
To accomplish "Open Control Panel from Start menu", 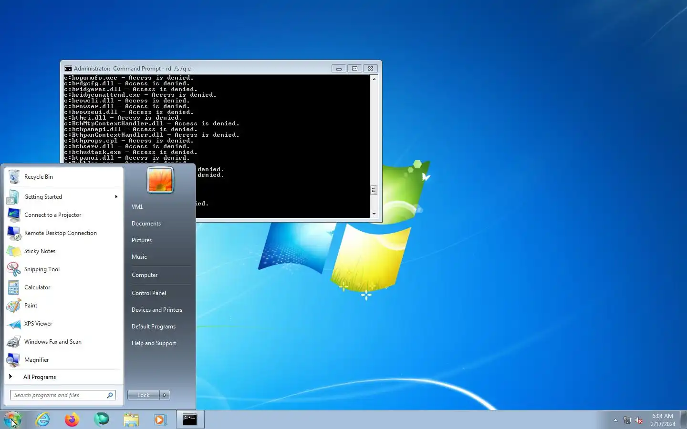I will pos(149,293).
